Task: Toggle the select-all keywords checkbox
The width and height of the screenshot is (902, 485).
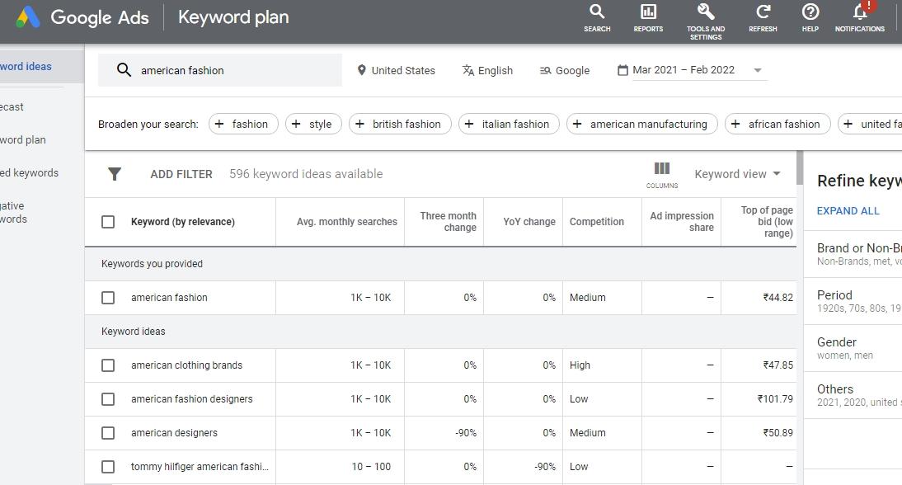Action: (x=108, y=222)
